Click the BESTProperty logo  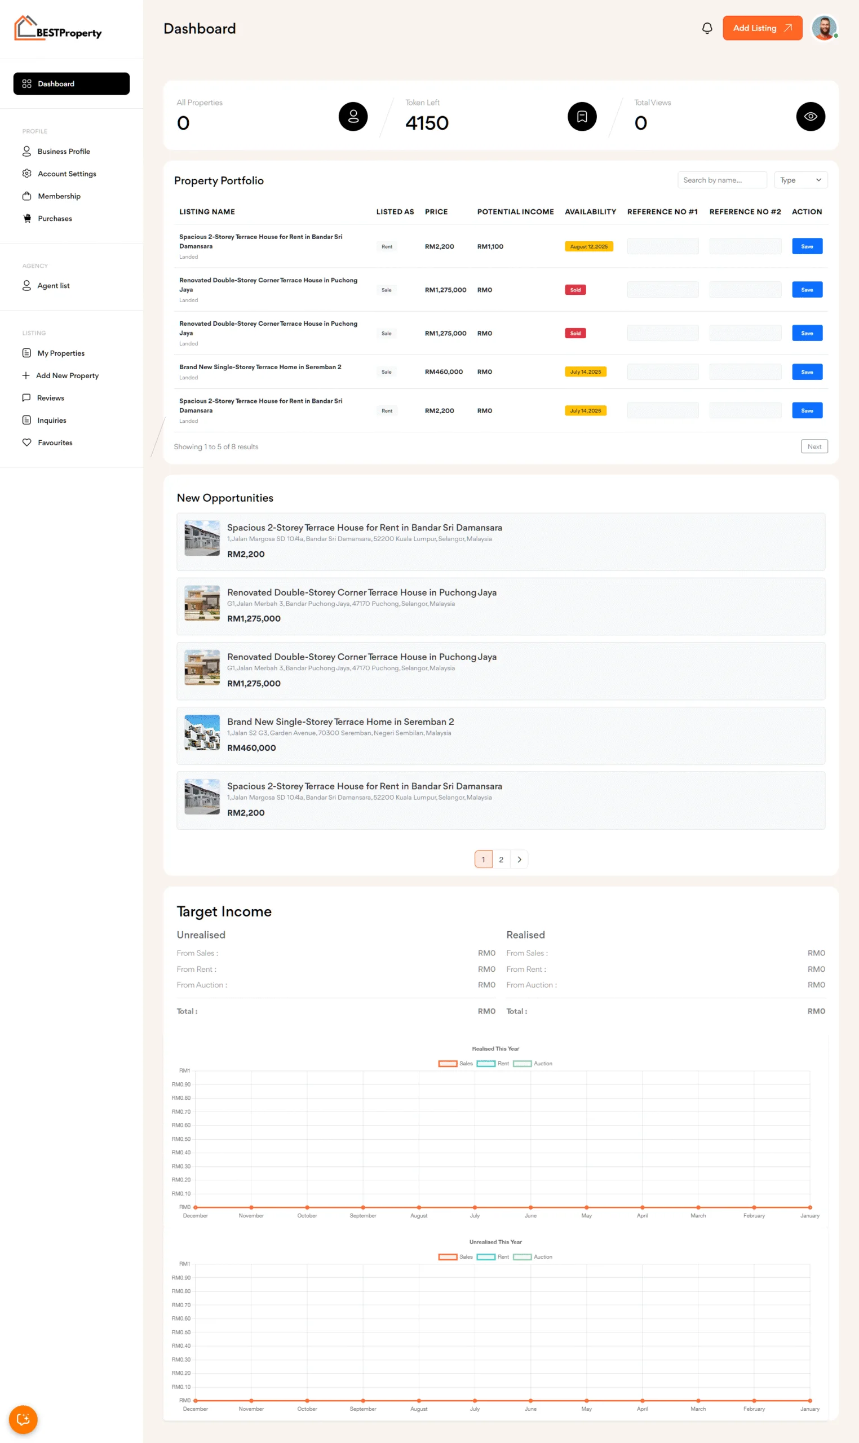coord(58,28)
